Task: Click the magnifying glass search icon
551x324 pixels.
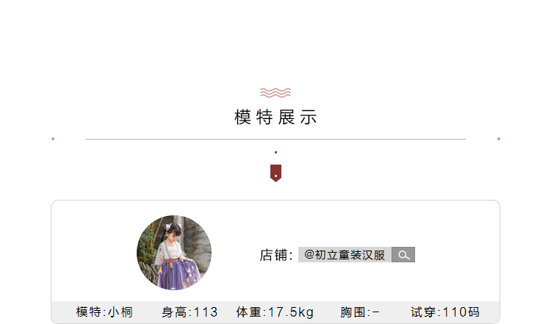Action: [x=403, y=255]
